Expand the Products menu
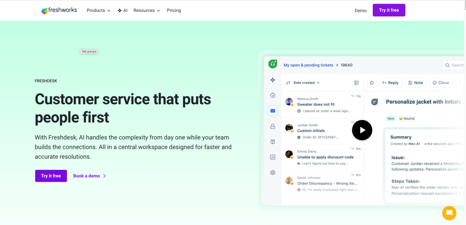This screenshot has width=466, height=225. coord(98,10)
